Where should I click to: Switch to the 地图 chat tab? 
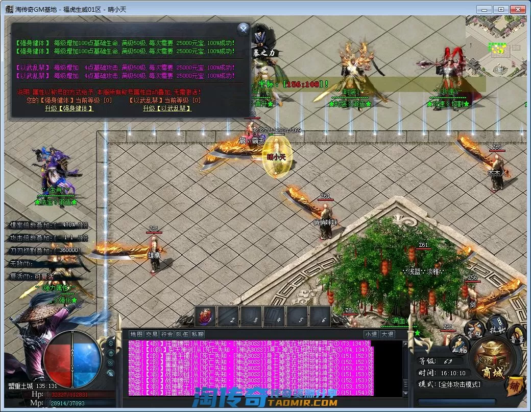(136, 334)
